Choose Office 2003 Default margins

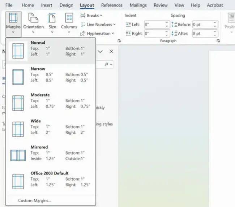[51, 181]
